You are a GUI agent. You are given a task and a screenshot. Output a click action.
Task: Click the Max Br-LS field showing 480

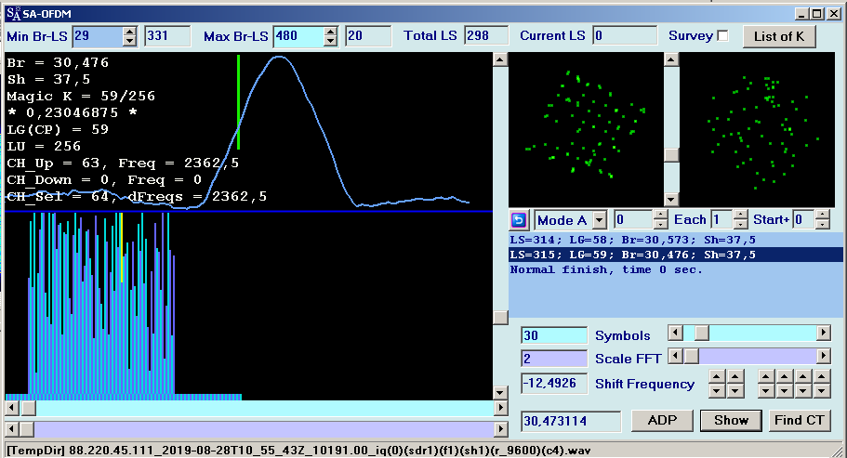[298, 36]
